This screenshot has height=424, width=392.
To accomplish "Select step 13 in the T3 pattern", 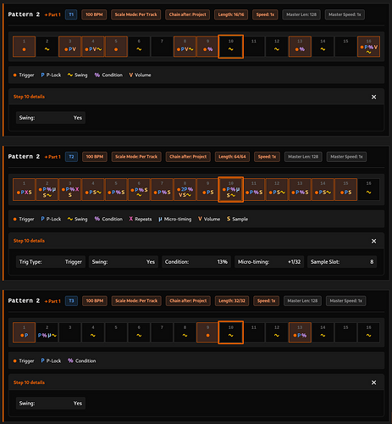I will click(300, 332).
